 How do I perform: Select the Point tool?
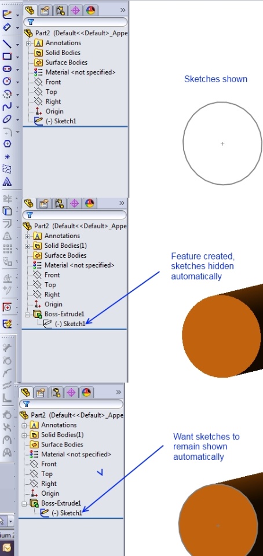pyautogui.click(x=7, y=157)
